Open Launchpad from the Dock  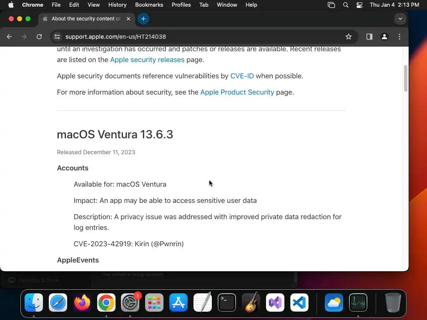point(154,302)
